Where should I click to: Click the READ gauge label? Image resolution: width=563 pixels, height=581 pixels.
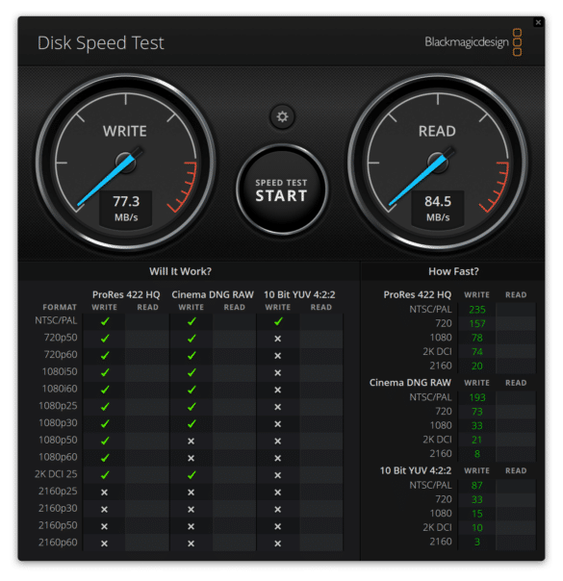437,131
